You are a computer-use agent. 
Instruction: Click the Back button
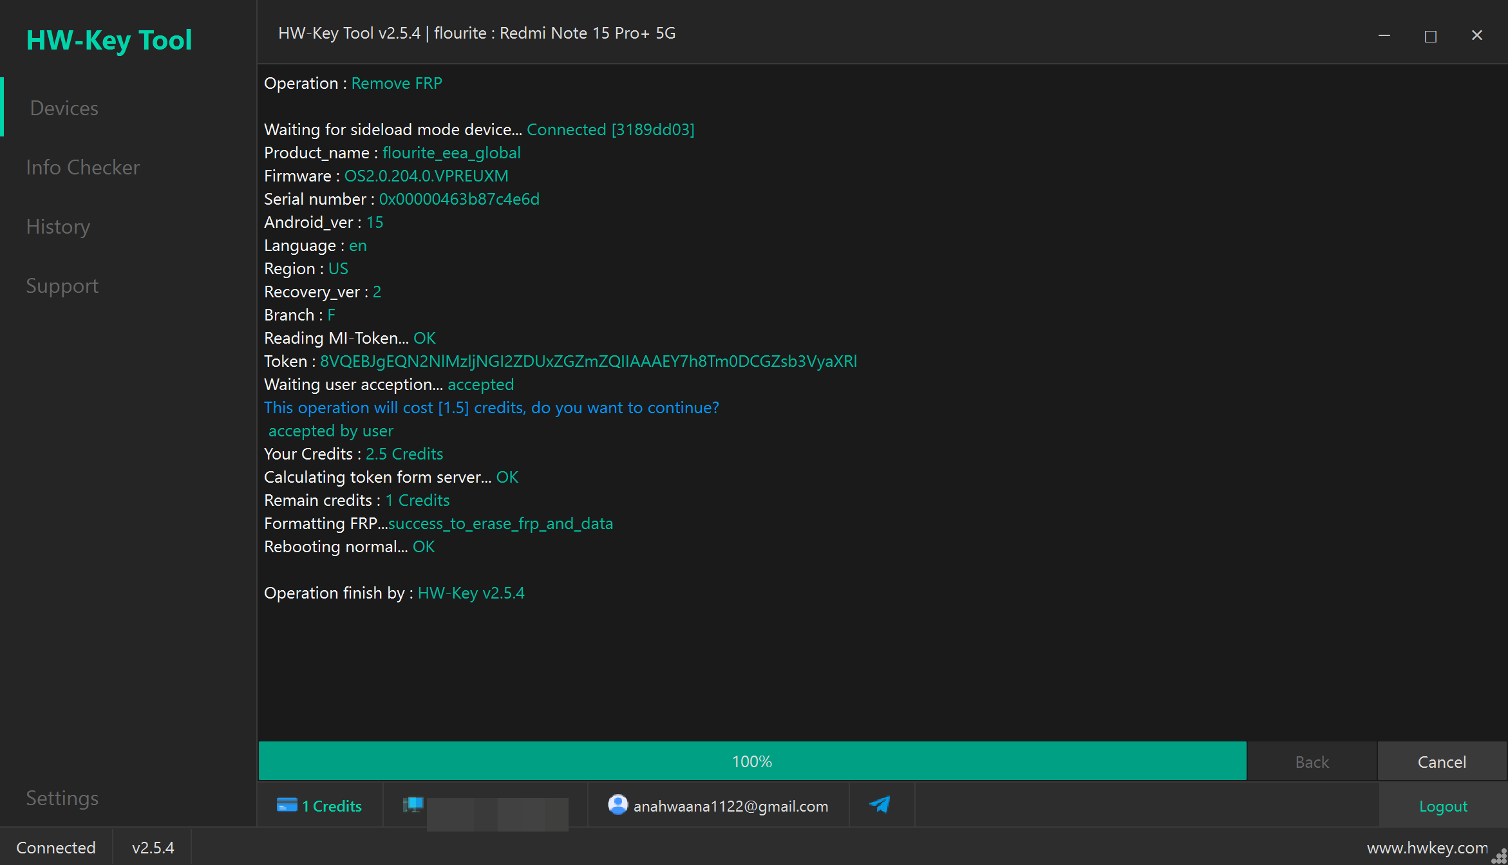pos(1312,762)
